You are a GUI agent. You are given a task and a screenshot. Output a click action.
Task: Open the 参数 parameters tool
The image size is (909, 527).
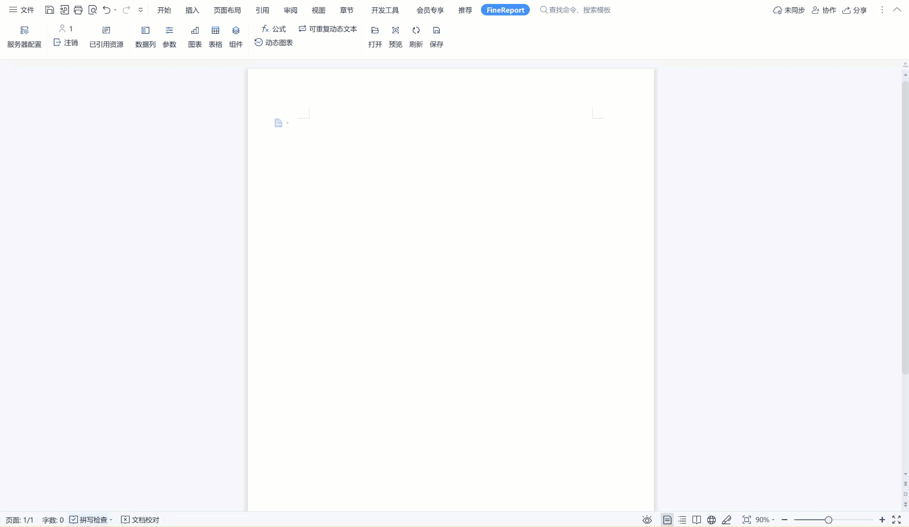[169, 37]
